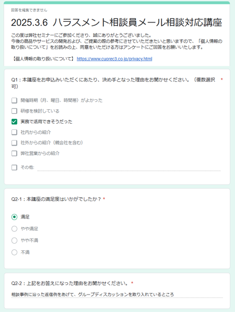Tick the 社内からの紹介 checkbox
The height and width of the screenshot is (312, 235).
pyautogui.click(x=14, y=132)
